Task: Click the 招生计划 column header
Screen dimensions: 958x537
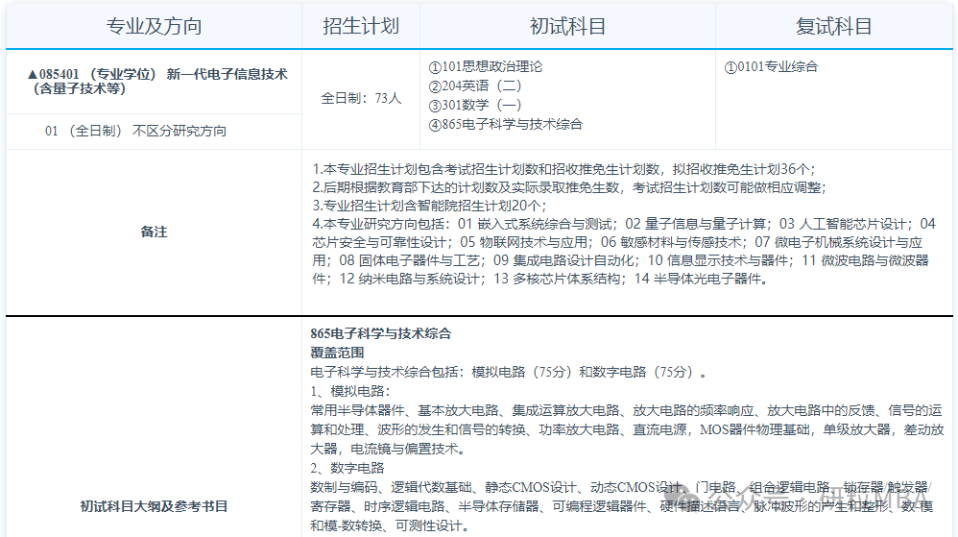Action: [361, 26]
